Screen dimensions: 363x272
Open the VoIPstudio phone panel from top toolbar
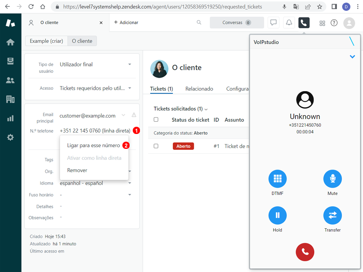[304, 23]
